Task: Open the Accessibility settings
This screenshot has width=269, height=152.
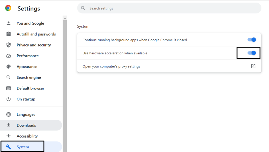Action: pyautogui.click(x=27, y=136)
